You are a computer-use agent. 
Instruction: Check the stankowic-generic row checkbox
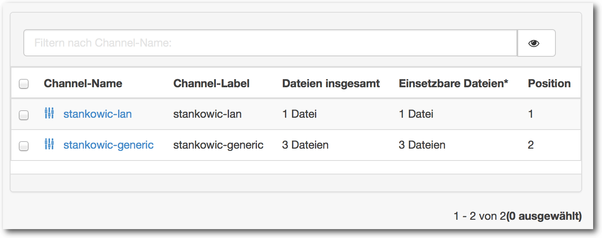[x=24, y=146]
